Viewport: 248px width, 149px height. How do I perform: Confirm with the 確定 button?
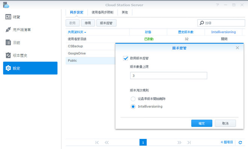[202, 123]
